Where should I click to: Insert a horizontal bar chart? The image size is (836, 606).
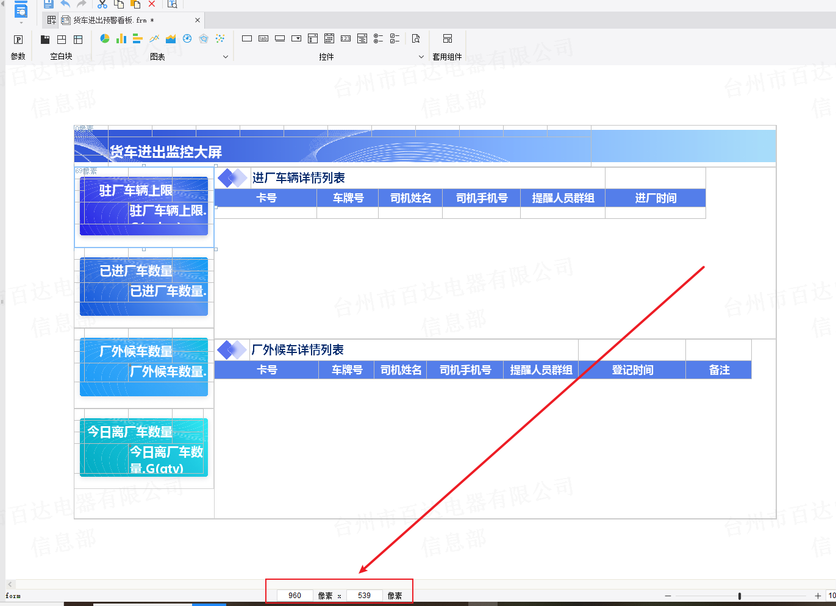pos(138,38)
